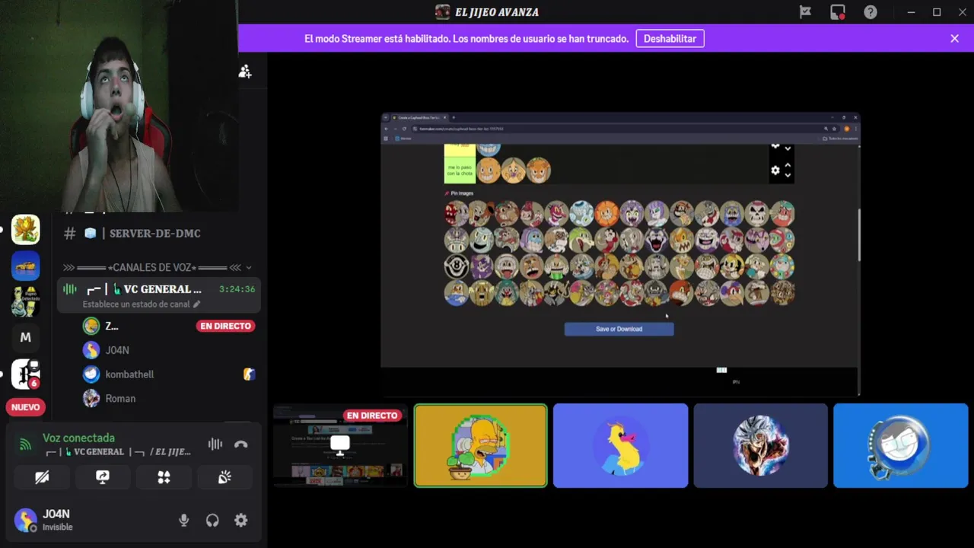Click the streamed page scrollbar
This screenshot has height=548, width=974.
(859, 234)
